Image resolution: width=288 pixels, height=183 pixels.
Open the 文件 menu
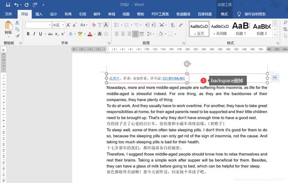tap(8, 14)
